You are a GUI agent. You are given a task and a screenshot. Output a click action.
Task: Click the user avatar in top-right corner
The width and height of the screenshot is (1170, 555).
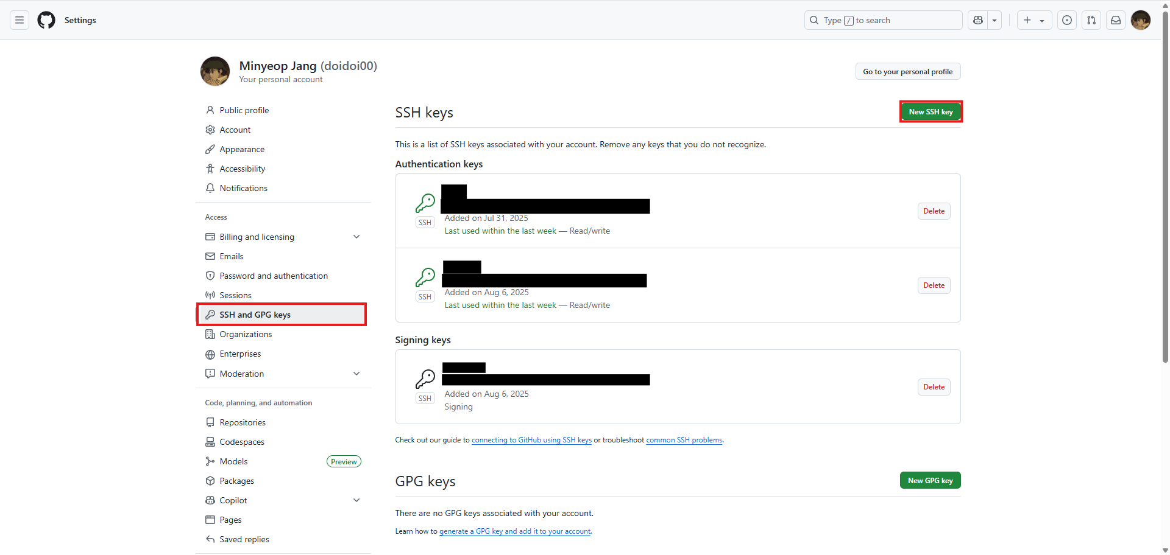[1140, 20]
